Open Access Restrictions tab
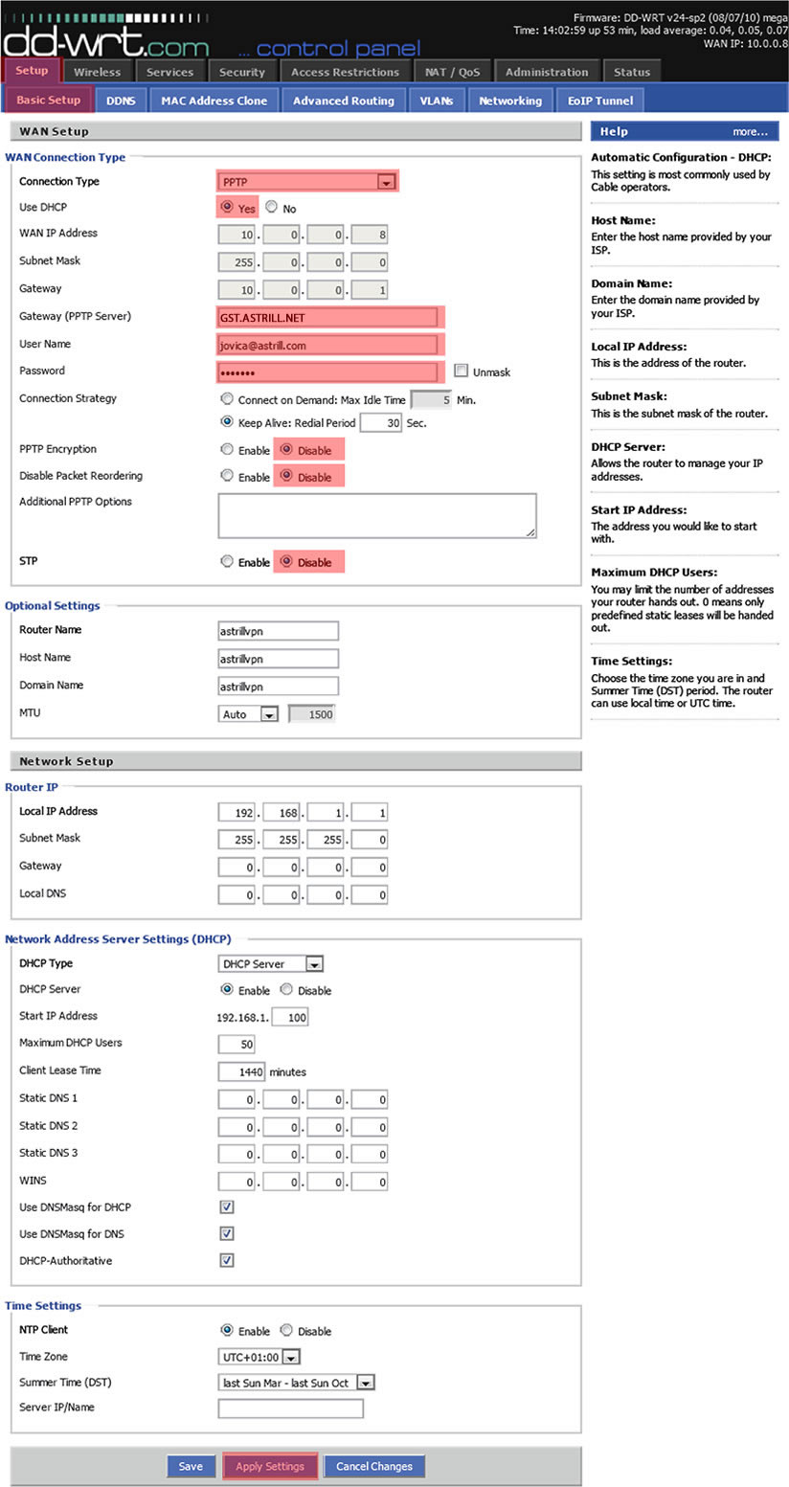Viewport: 789px width, 1487px height. pyautogui.click(x=346, y=72)
